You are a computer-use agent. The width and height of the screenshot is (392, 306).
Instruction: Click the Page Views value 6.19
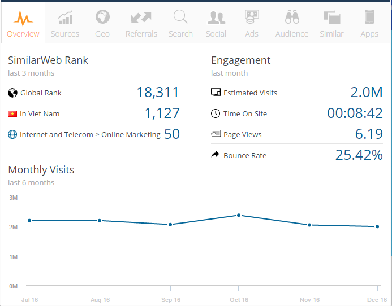point(369,134)
